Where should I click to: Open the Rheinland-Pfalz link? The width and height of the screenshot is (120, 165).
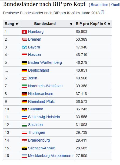pyautogui.click(x=41, y=101)
